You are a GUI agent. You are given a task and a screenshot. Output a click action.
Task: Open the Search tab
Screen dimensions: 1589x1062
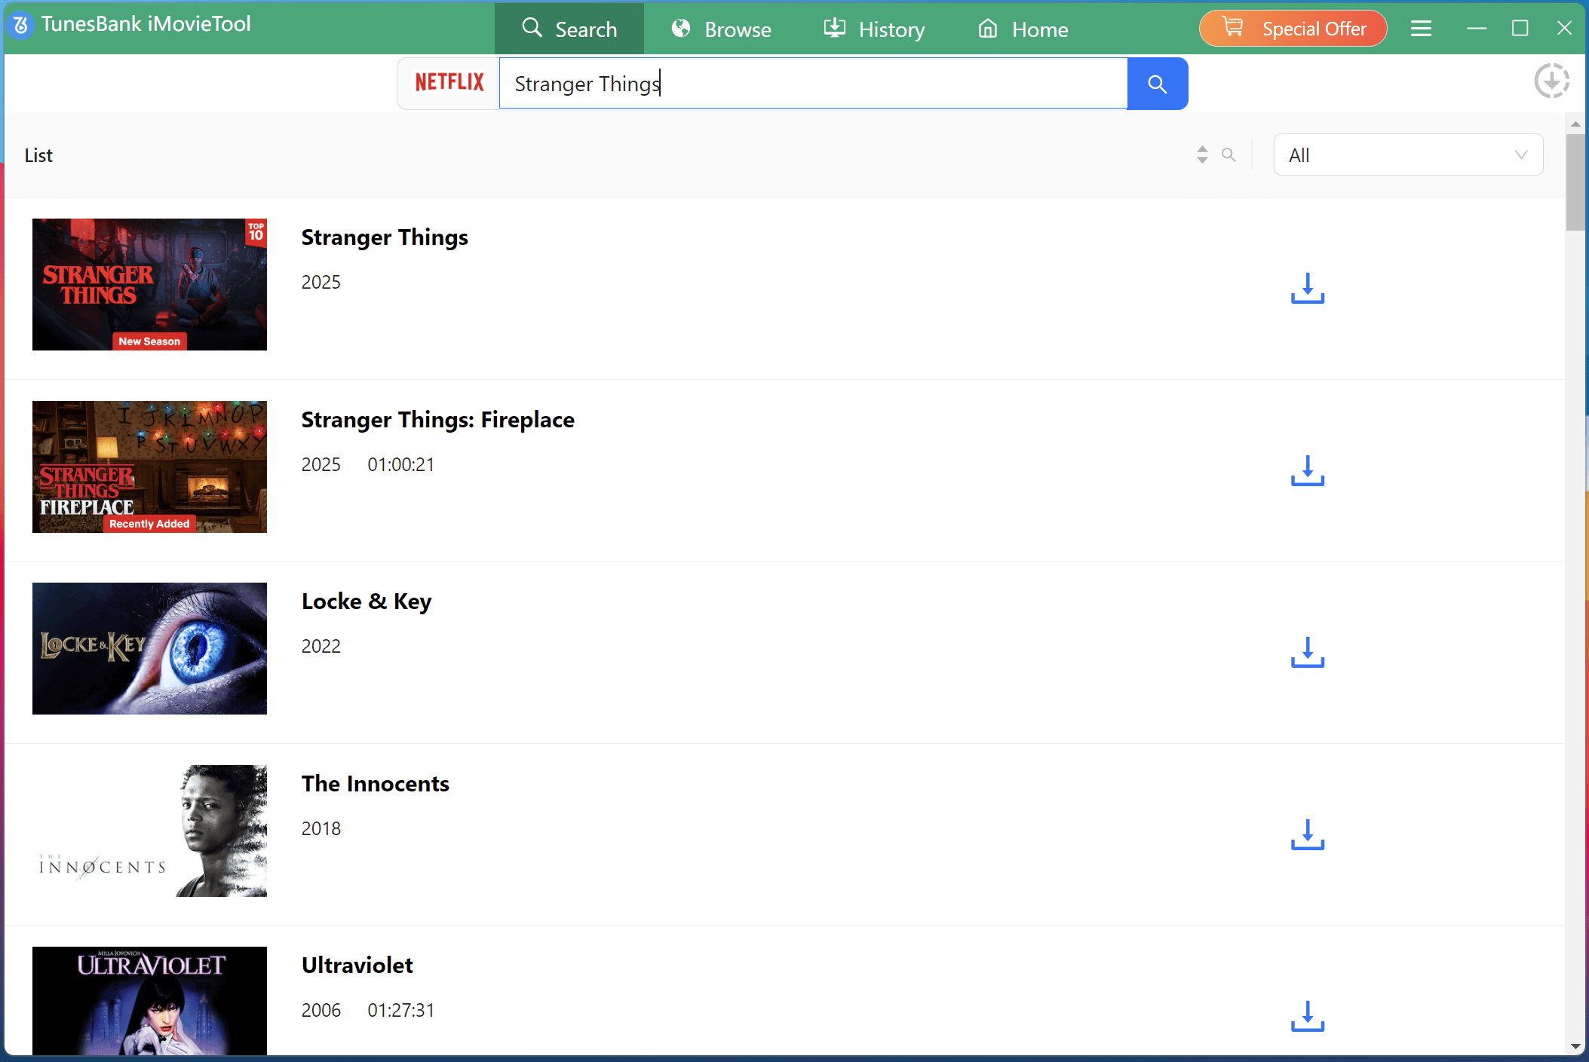tap(569, 29)
